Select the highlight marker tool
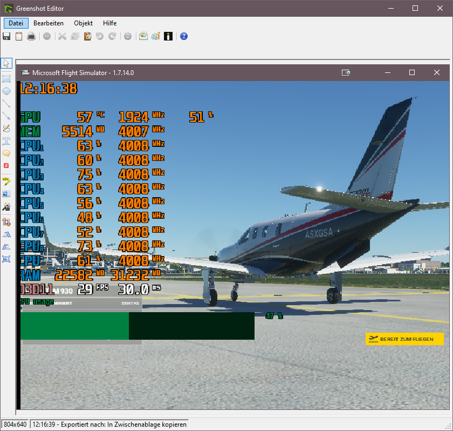 (x=6, y=181)
